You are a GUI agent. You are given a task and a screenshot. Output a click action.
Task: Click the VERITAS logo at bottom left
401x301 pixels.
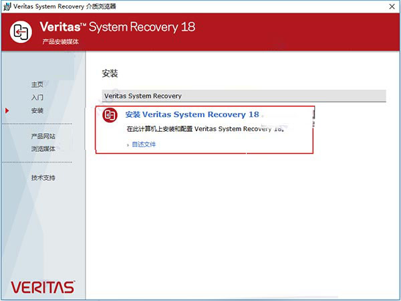coord(43,287)
